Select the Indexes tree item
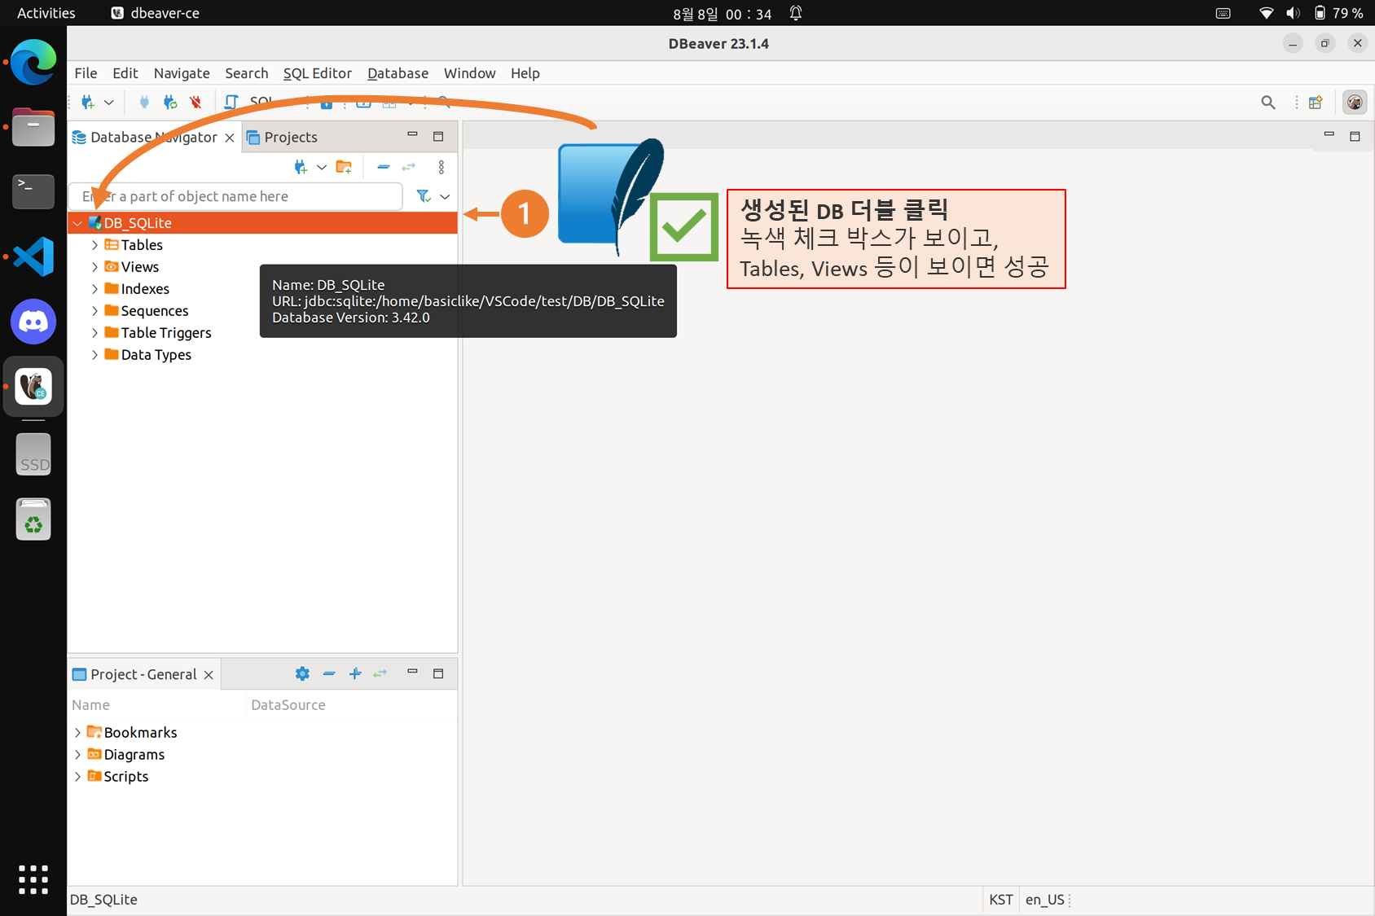1375x916 pixels. pyautogui.click(x=145, y=289)
